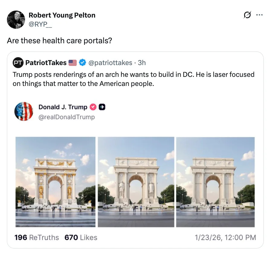Open the rightmost plain white arch image
Screen dimensions: 267x253
click(x=215, y=182)
